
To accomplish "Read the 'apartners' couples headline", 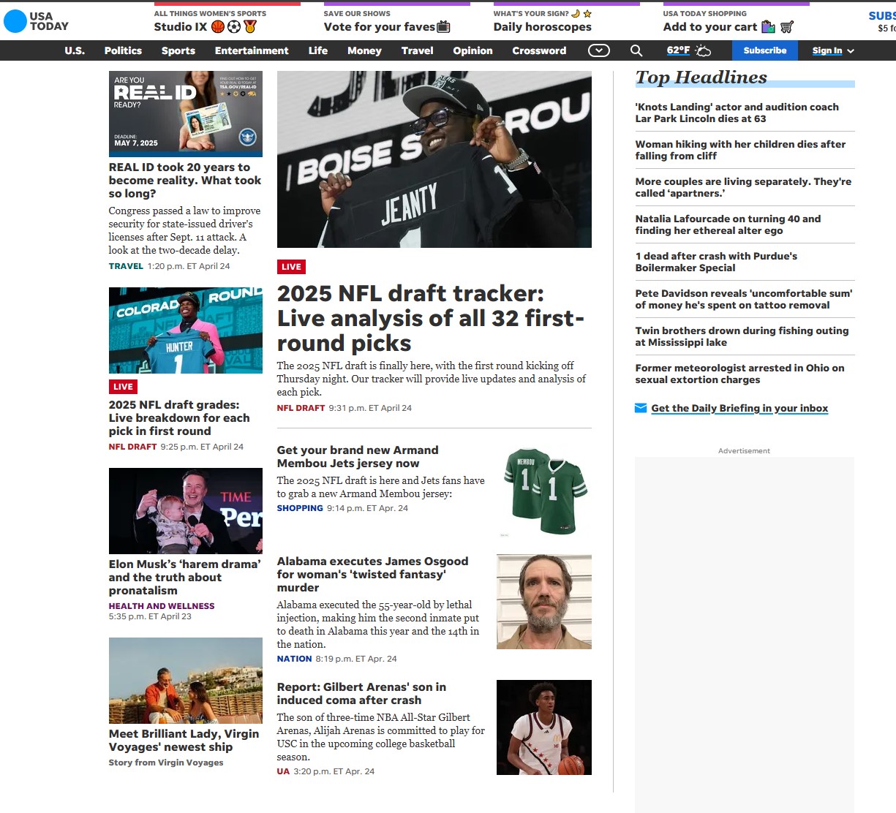I will pos(743,187).
